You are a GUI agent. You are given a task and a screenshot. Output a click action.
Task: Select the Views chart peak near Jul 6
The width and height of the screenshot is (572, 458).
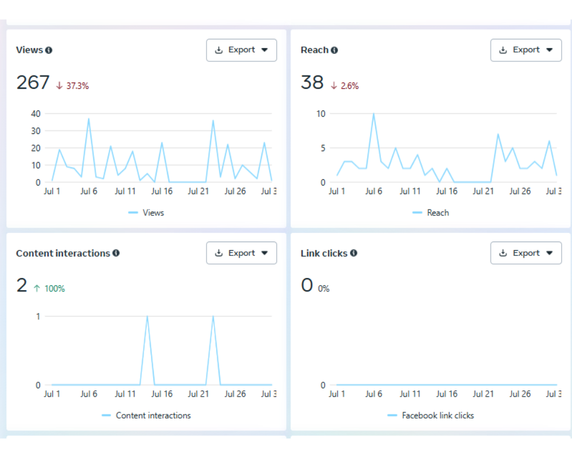[x=89, y=119]
